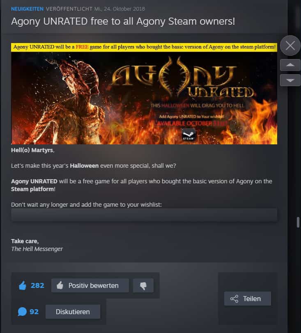
Task: Share the announcement using Teilen
Action: click(x=247, y=299)
